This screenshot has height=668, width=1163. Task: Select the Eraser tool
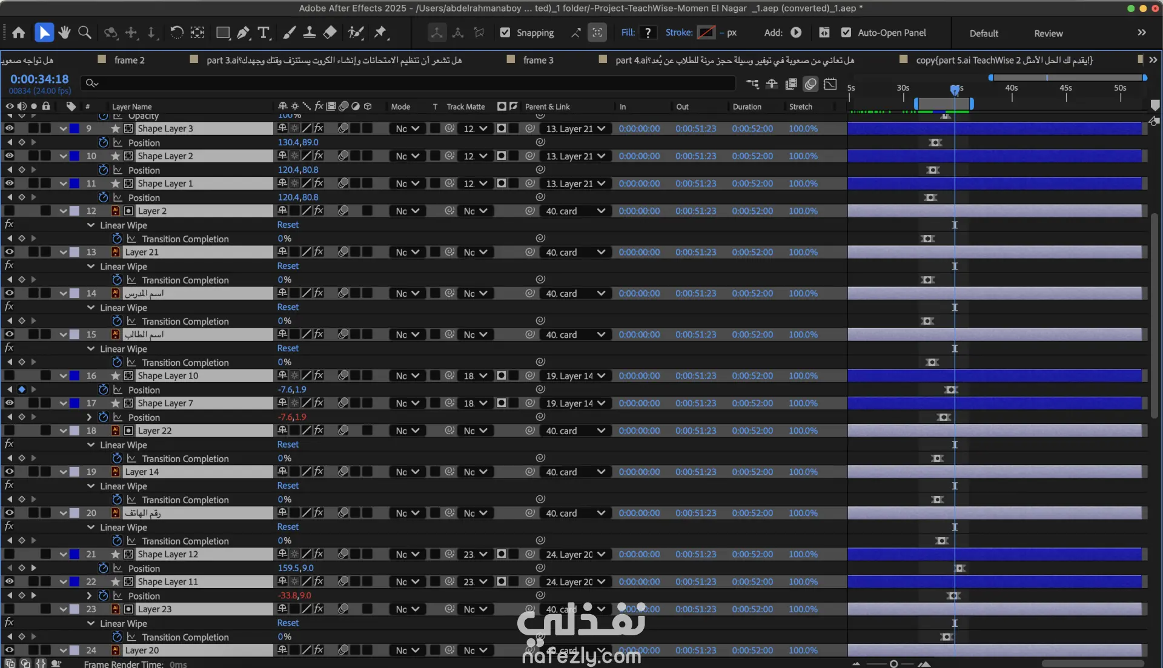[330, 33]
